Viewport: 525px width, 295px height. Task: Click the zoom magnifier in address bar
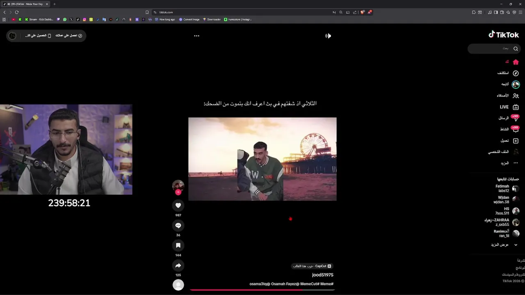point(341,12)
